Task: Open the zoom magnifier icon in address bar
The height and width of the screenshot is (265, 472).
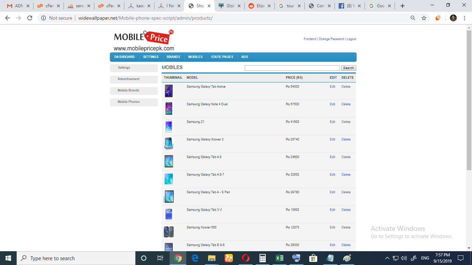Action: 413,18
